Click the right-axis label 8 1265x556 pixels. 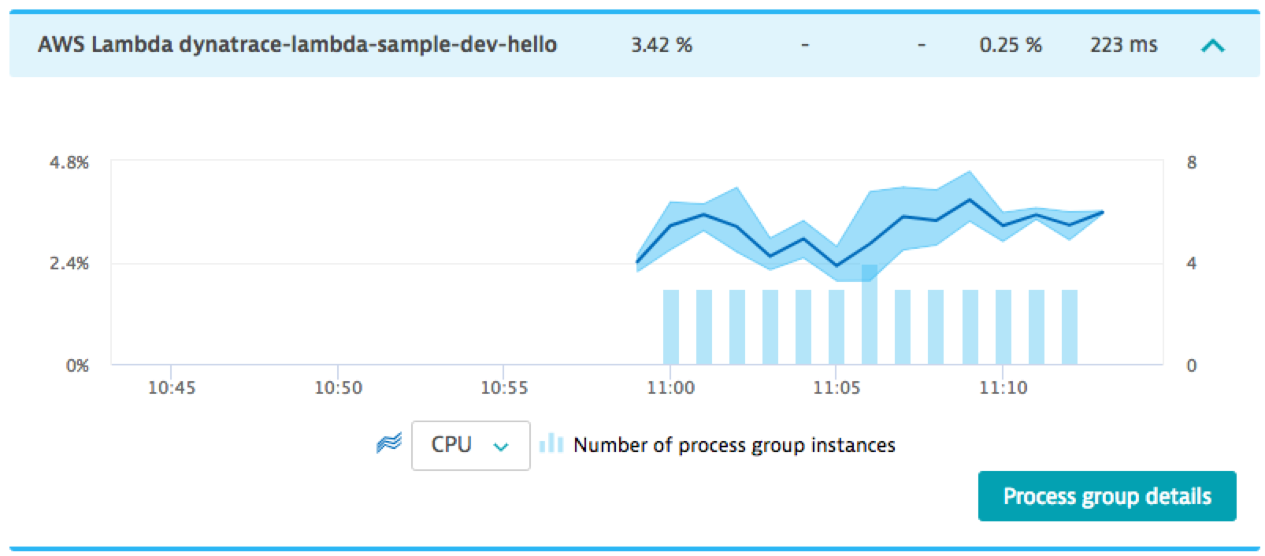tap(1191, 163)
